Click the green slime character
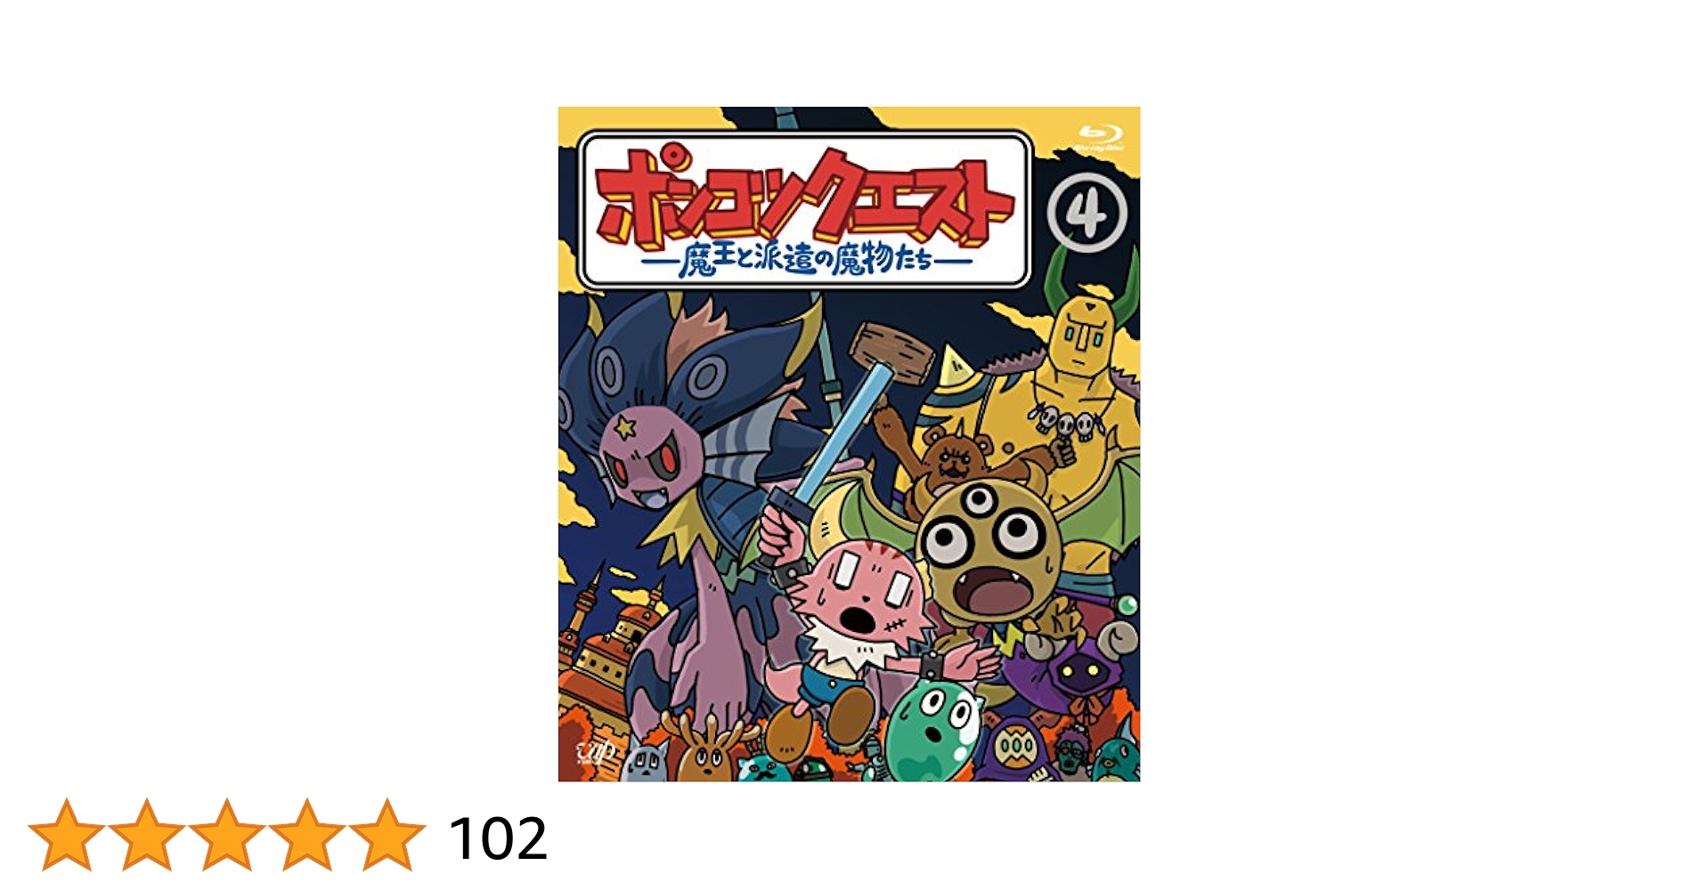This screenshot has height=890, width=1701. click(933, 732)
